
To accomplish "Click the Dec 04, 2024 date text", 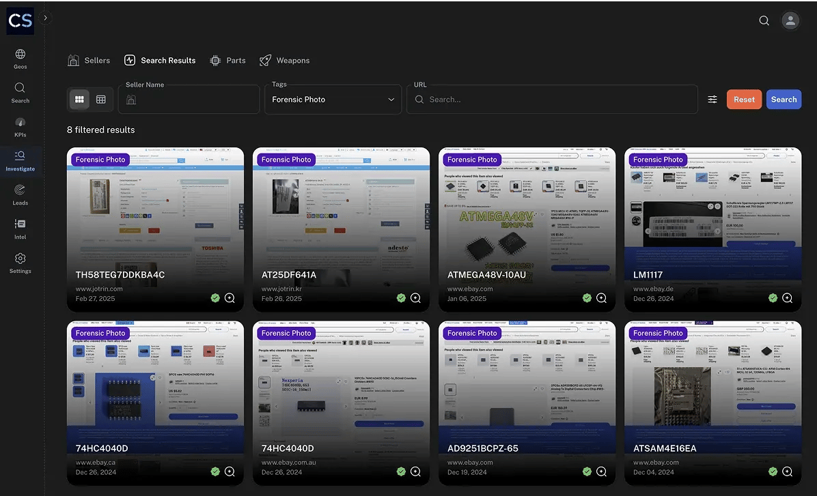I will pyautogui.click(x=653, y=472).
